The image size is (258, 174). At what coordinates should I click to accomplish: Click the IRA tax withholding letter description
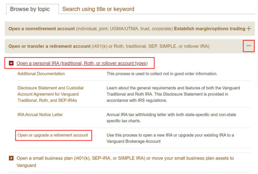(171, 117)
